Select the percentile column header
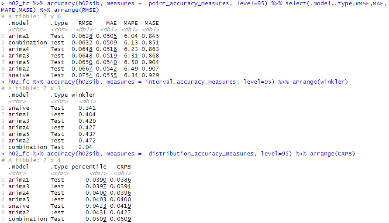Image resolution: width=389 pixels, height=223 pixels. pos(89,167)
